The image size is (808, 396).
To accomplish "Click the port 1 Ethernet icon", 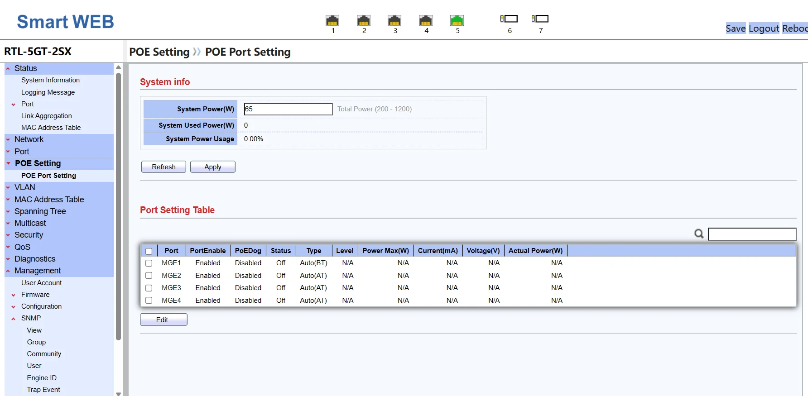I will [x=332, y=20].
